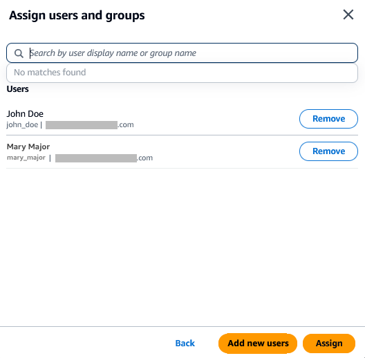This screenshot has width=365, height=358.
Task: Close the Assign users and groups dialog
Action: tap(348, 15)
